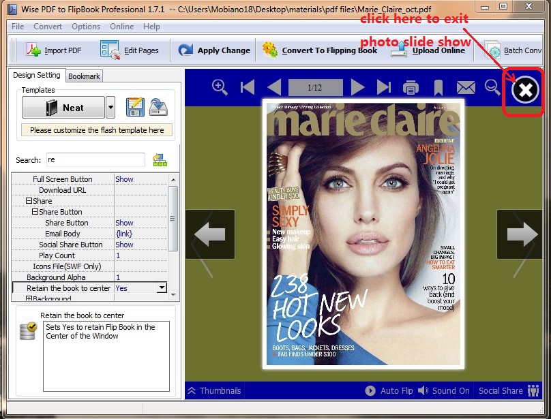Click the bookmark icon in flipbook toolbar
Viewport: 551px width, 419px height.
(438, 87)
